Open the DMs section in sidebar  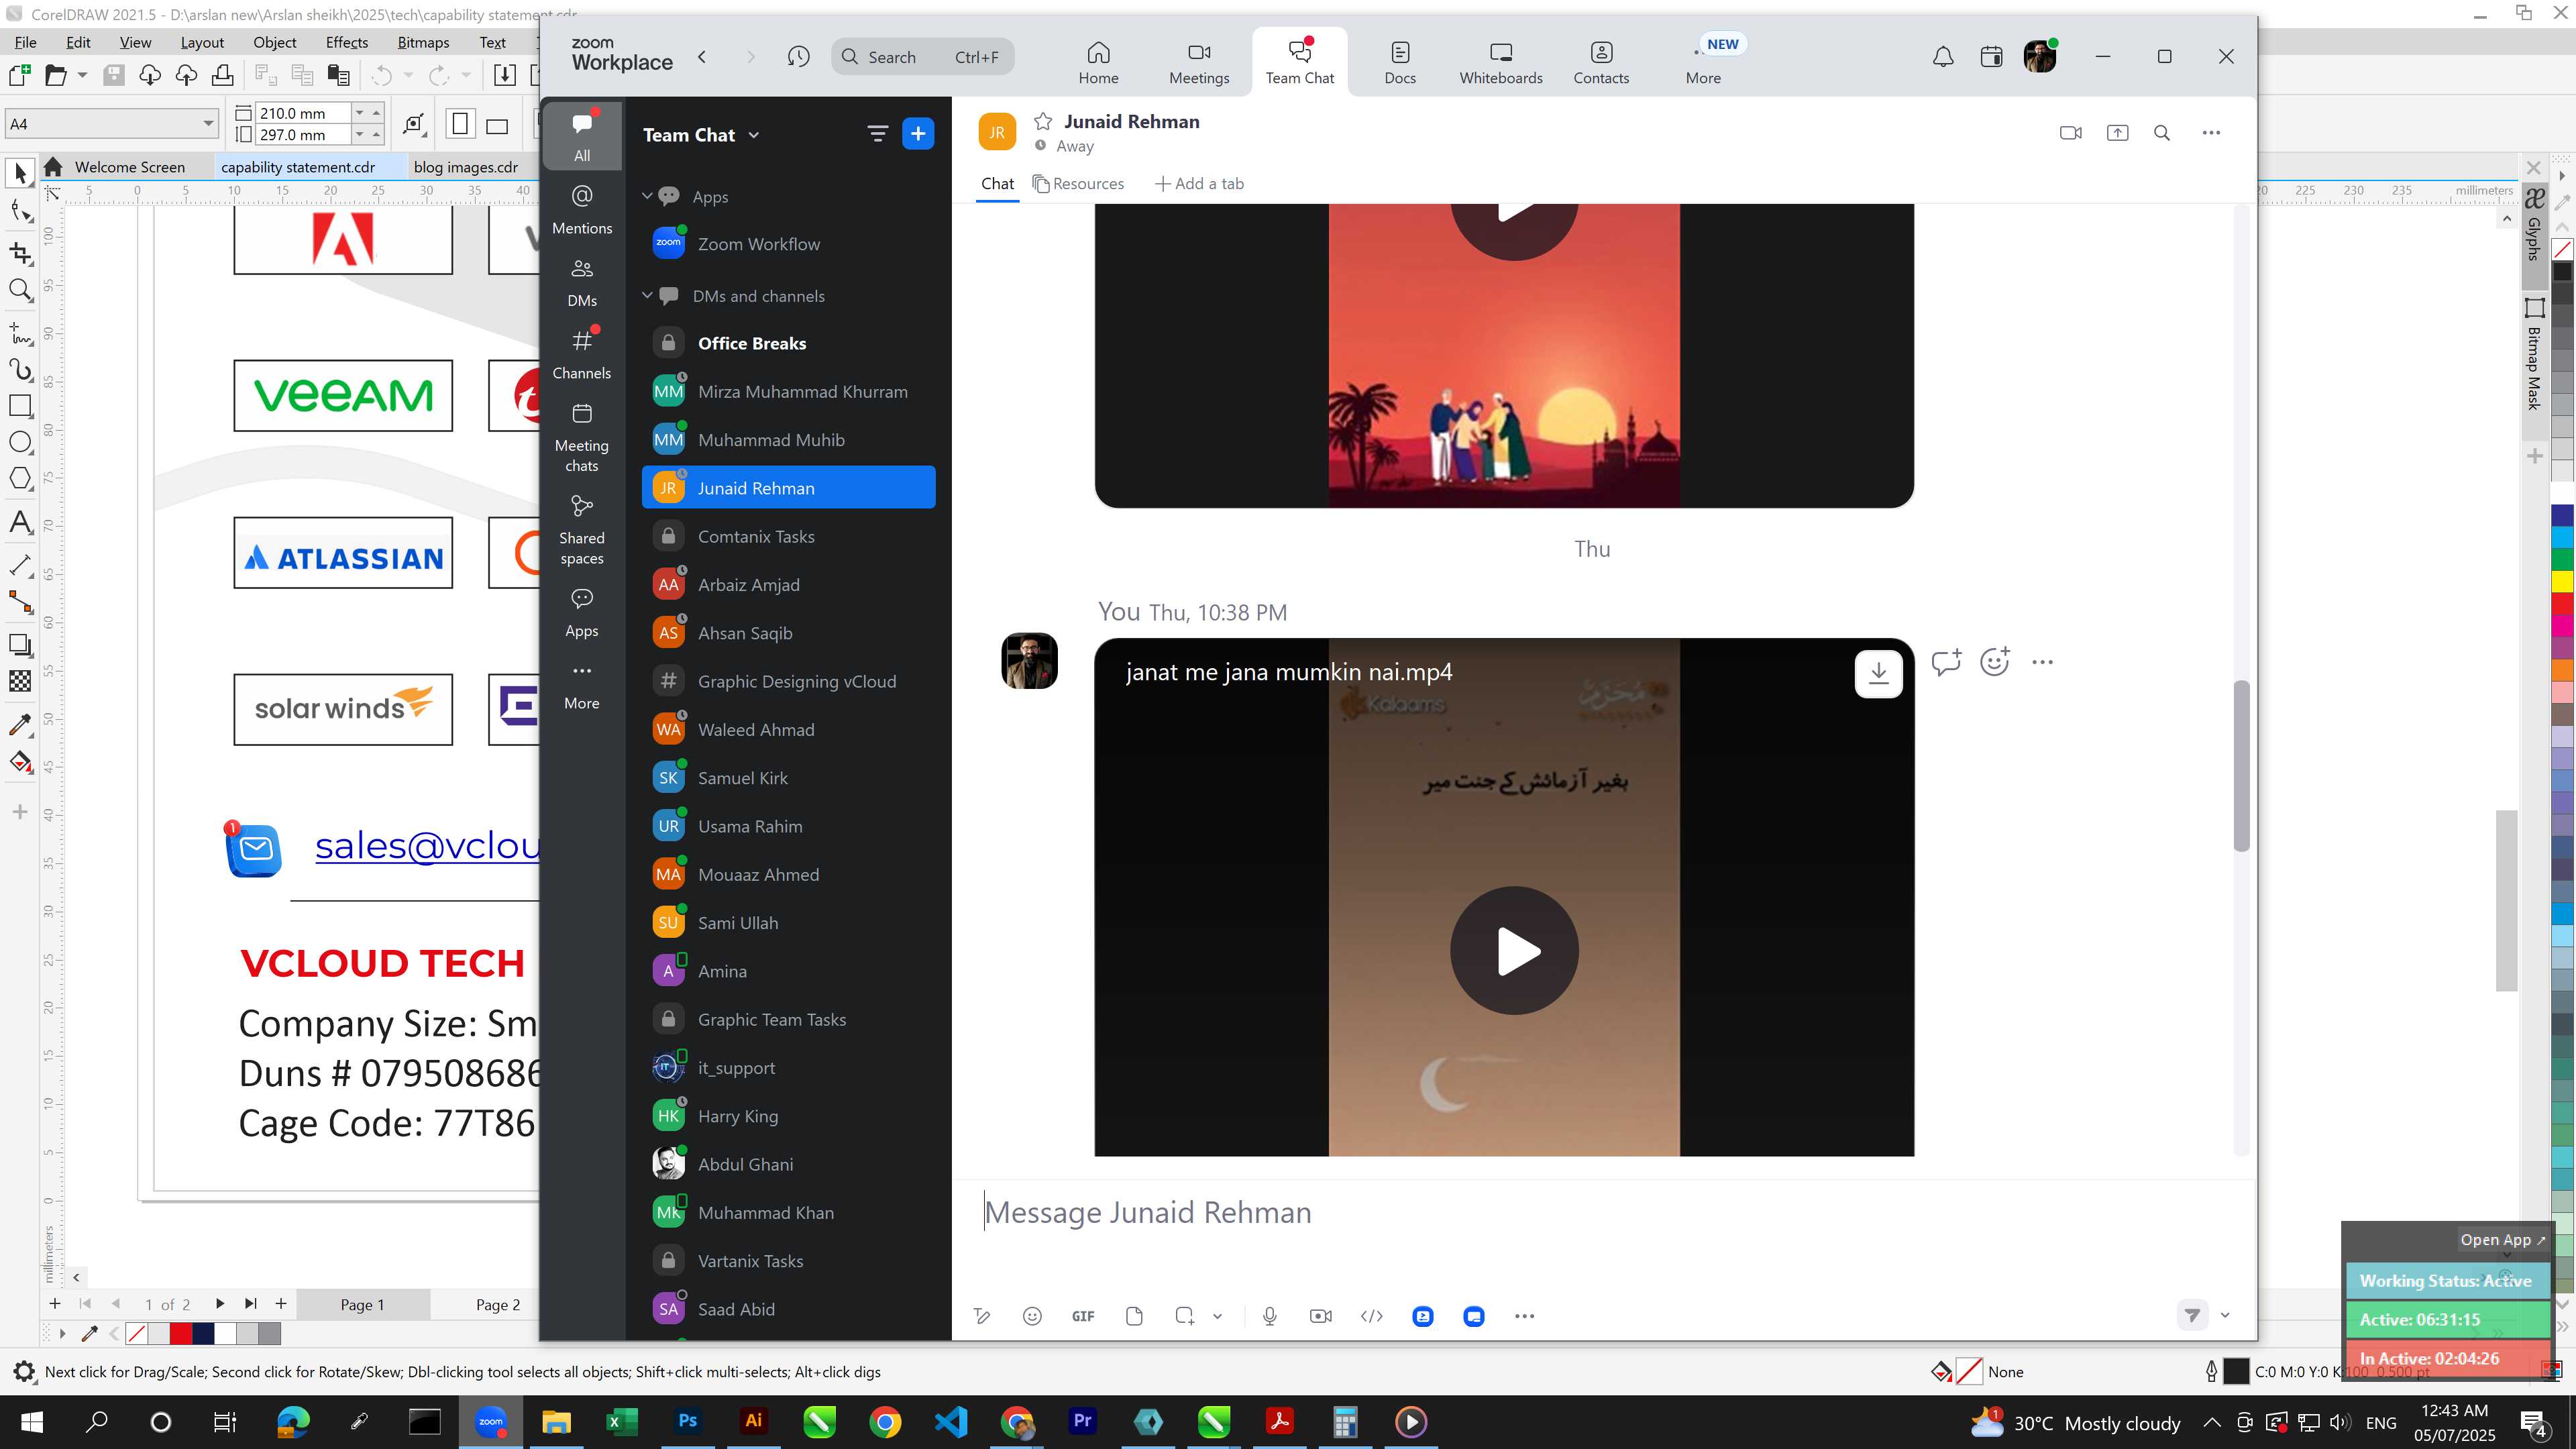coord(582,283)
